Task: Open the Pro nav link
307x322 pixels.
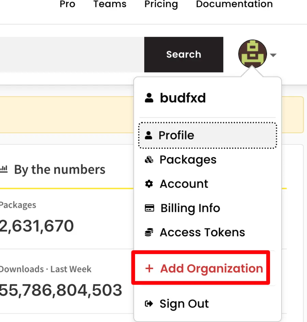Action: click(x=67, y=4)
